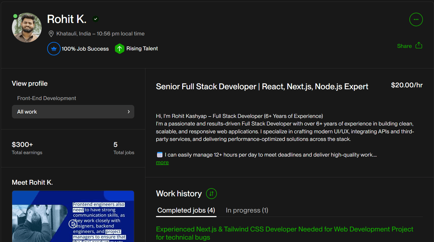The image size is (434, 242).
Task: Click the chevron arrow in All work
Action: tap(129, 112)
